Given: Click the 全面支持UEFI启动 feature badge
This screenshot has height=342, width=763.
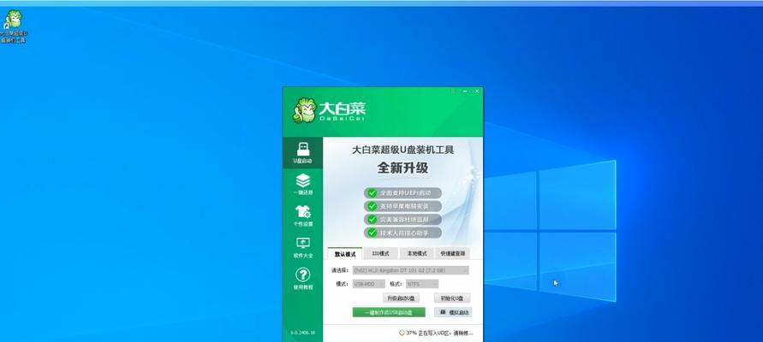Looking at the screenshot, I should click(x=403, y=193).
